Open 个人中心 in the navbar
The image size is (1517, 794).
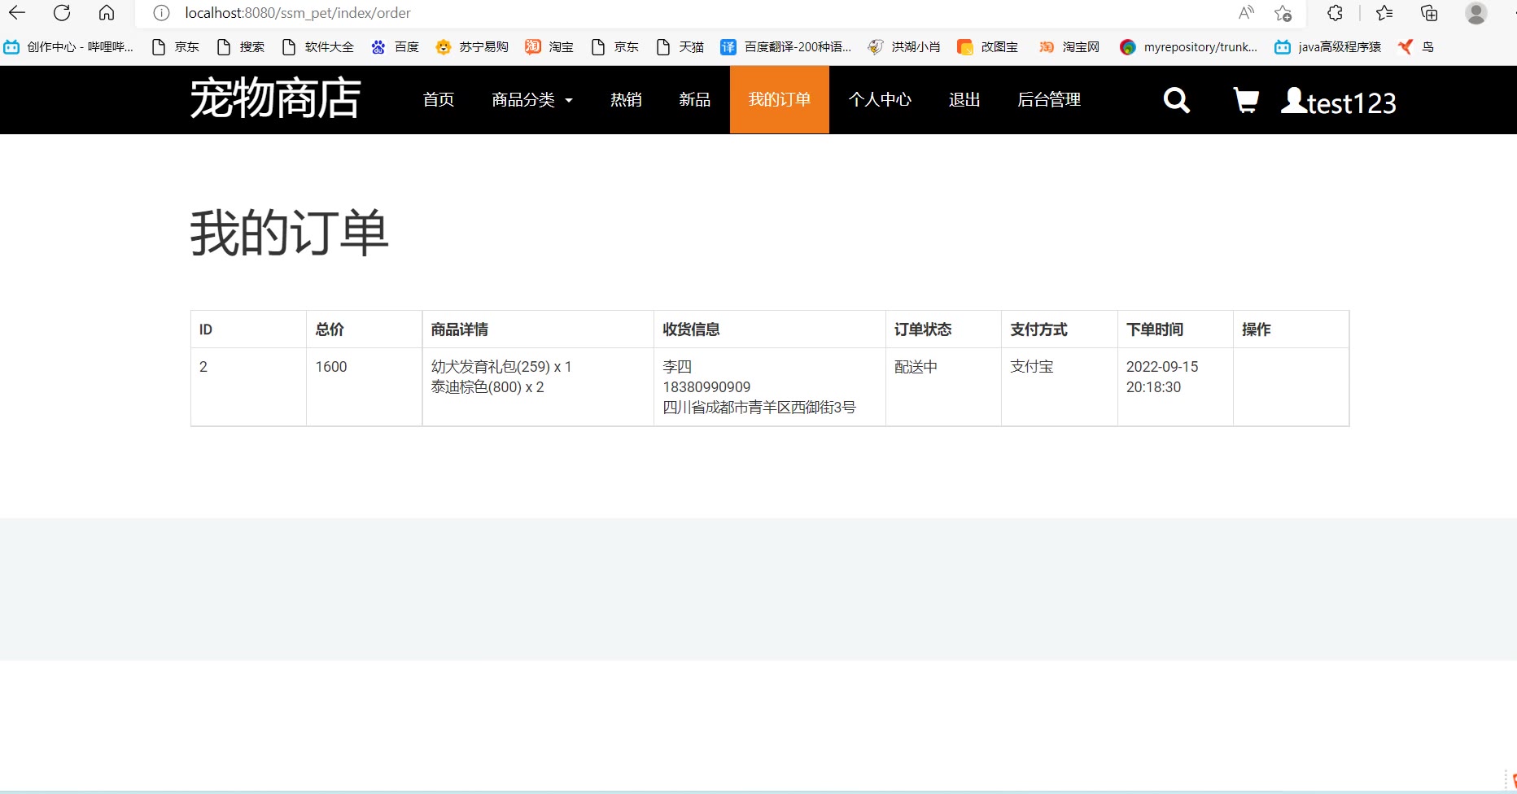point(880,99)
